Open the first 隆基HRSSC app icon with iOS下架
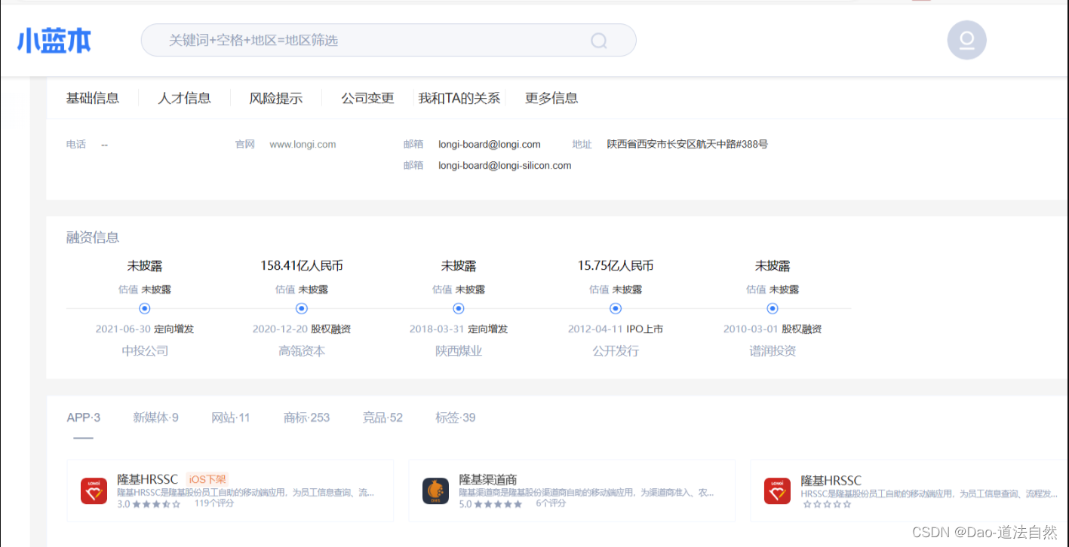Screen dimensions: 1069x547 [94, 491]
